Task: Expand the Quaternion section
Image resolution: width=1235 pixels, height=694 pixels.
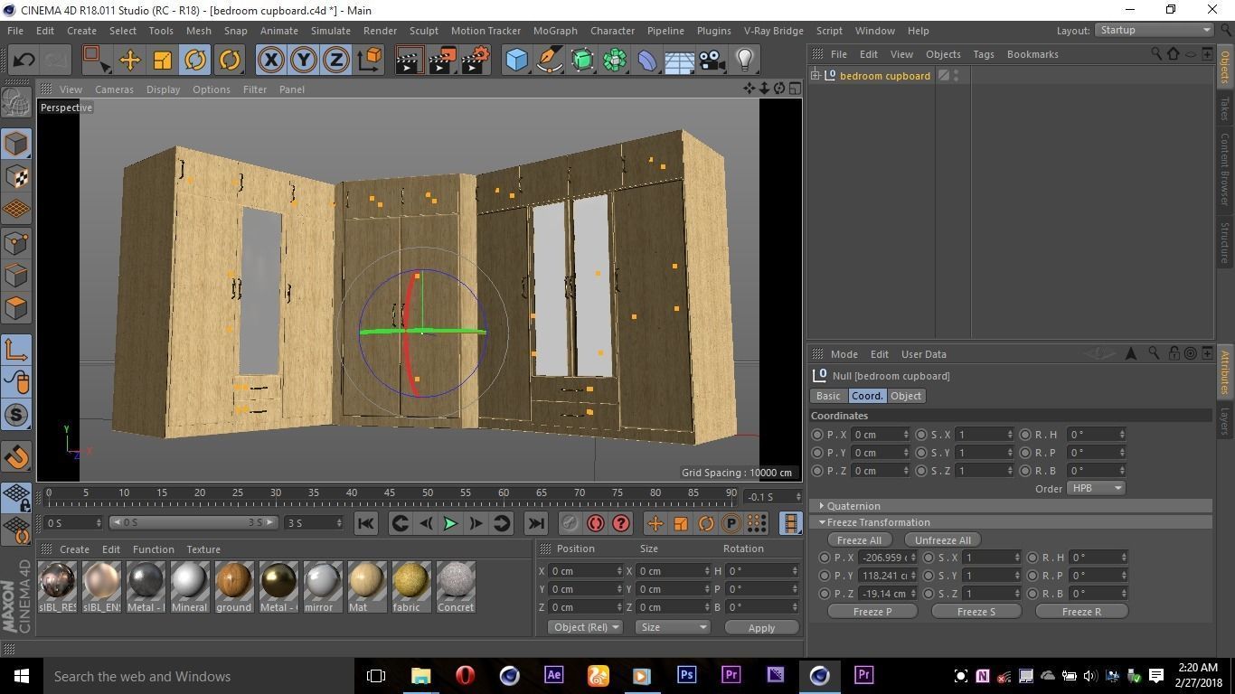Action: (x=853, y=506)
